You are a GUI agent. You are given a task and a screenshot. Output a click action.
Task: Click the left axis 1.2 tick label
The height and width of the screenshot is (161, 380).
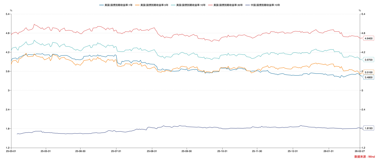pyautogui.click(x=7, y=148)
